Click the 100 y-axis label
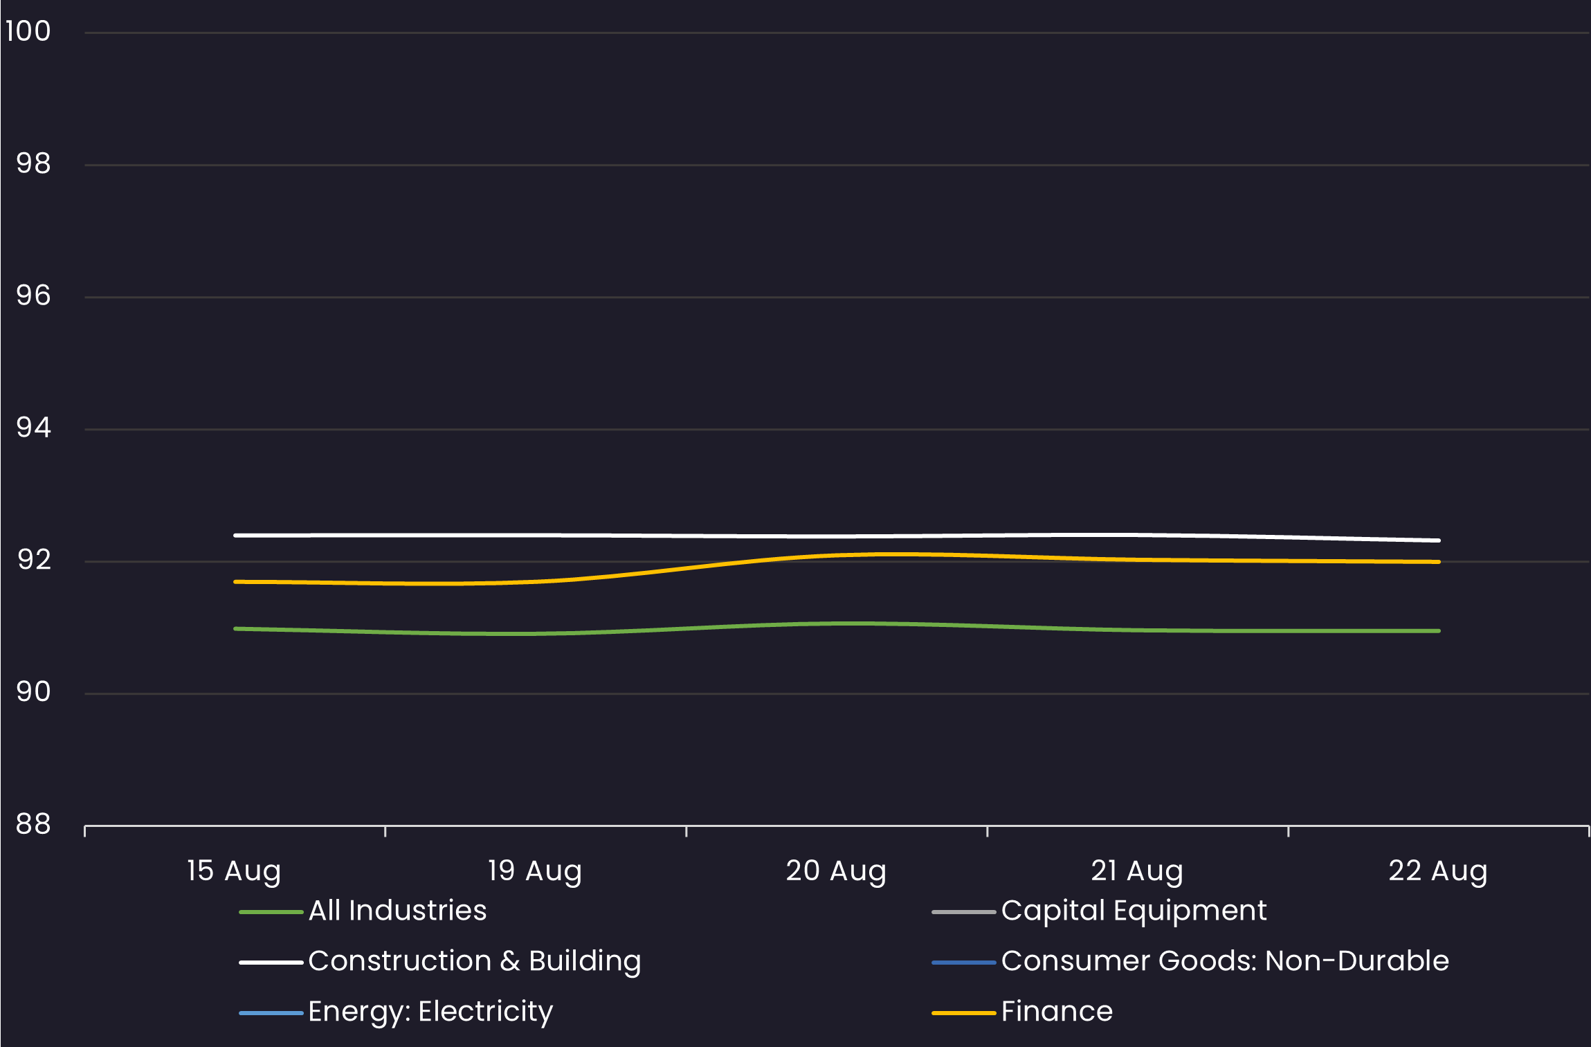The width and height of the screenshot is (1591, 1047). pos(28,31)
